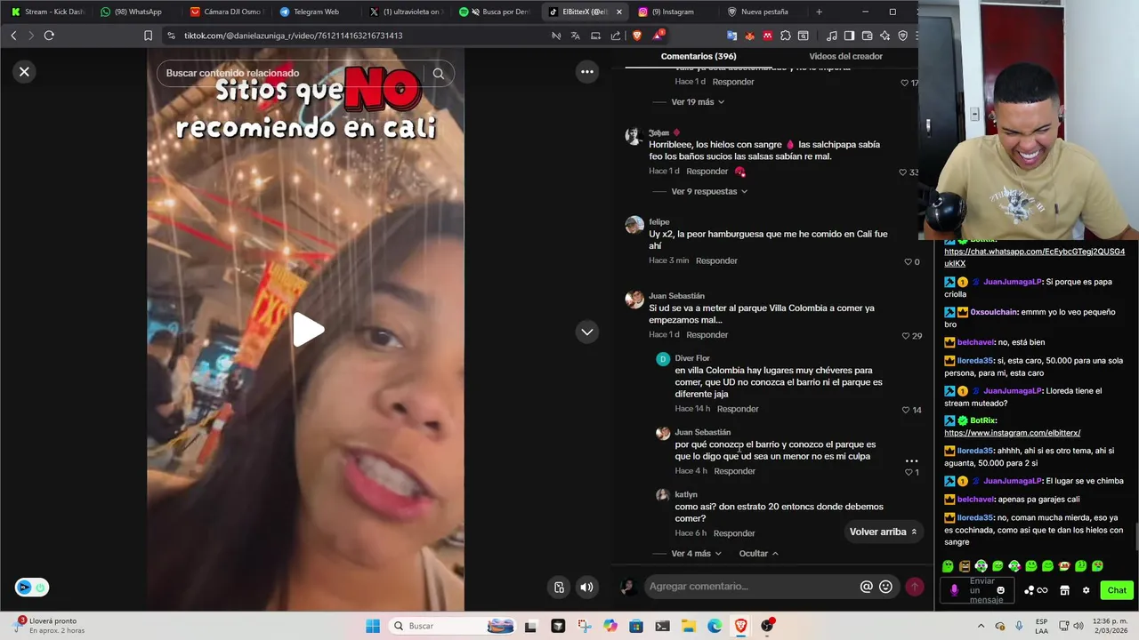Close the active TikTok browser tab
Image resolution: width=1139 pixels, height=640 pixels.
618,12
